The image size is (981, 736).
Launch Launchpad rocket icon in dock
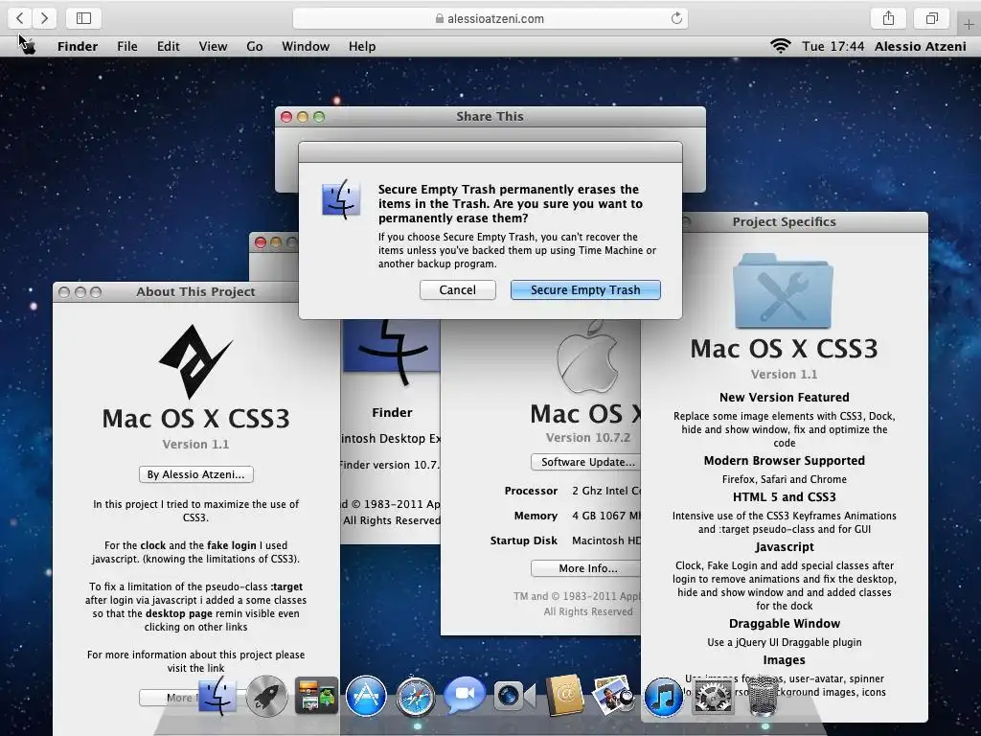click(266, 696)
